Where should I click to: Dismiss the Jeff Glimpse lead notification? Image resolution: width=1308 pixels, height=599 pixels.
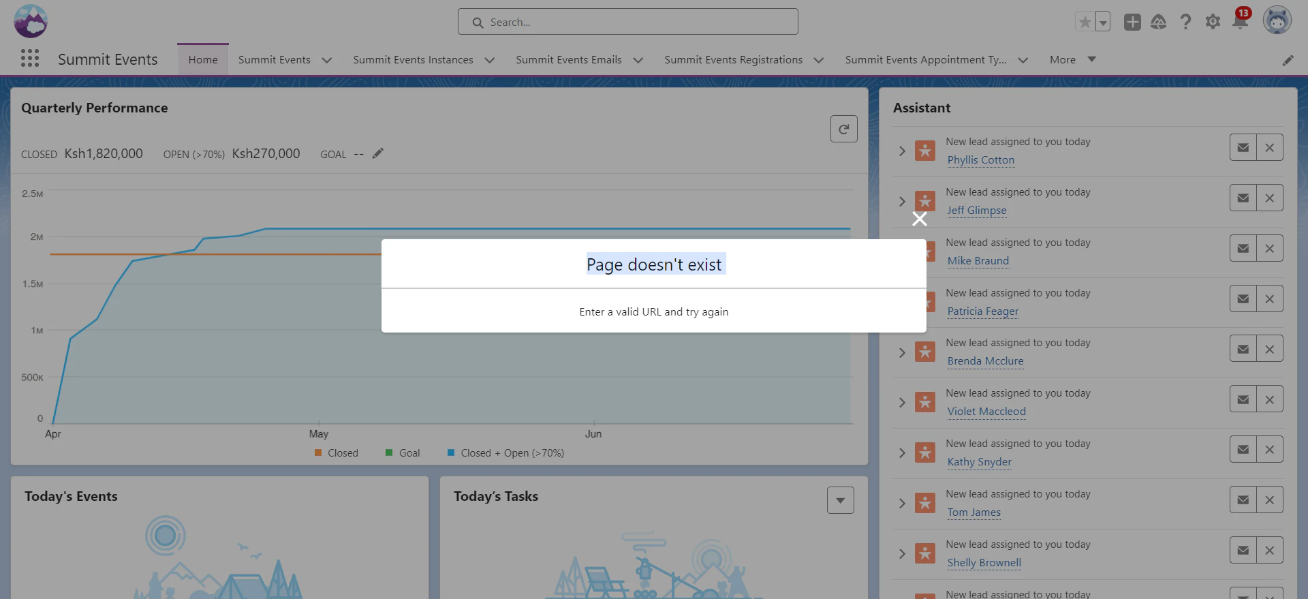click(x=1269, y=198)
